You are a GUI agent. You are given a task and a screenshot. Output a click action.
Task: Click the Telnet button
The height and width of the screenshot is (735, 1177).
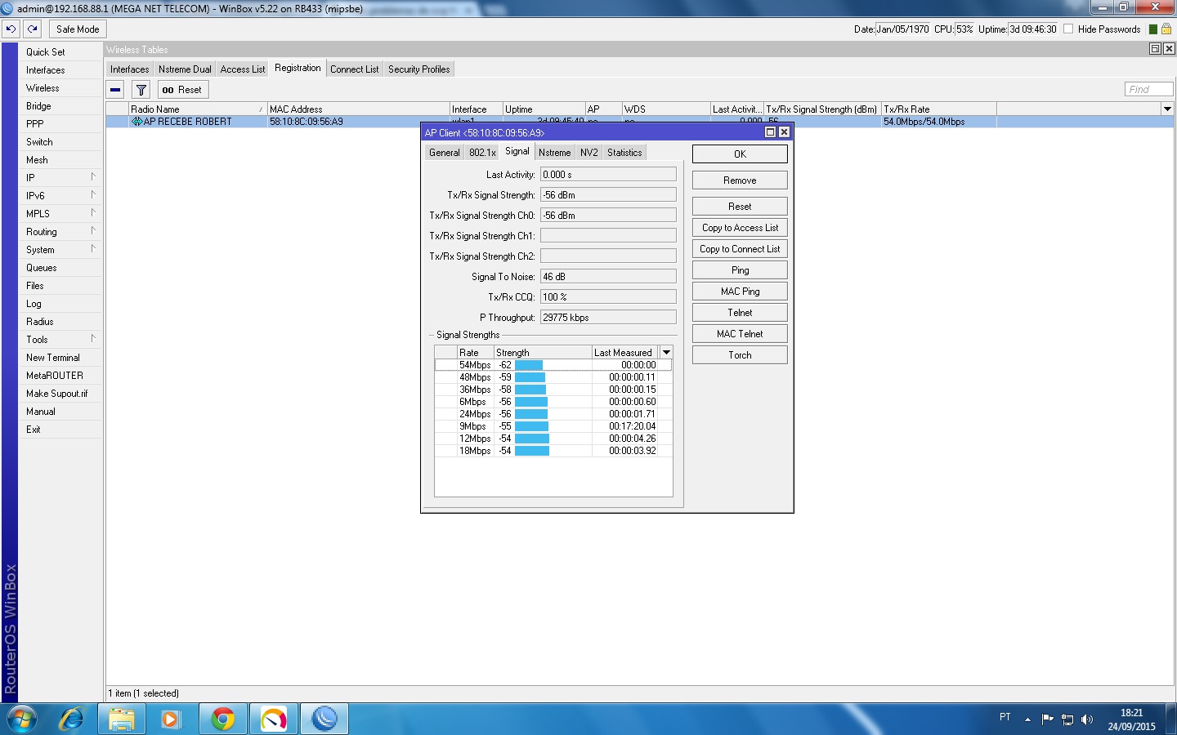740,313
